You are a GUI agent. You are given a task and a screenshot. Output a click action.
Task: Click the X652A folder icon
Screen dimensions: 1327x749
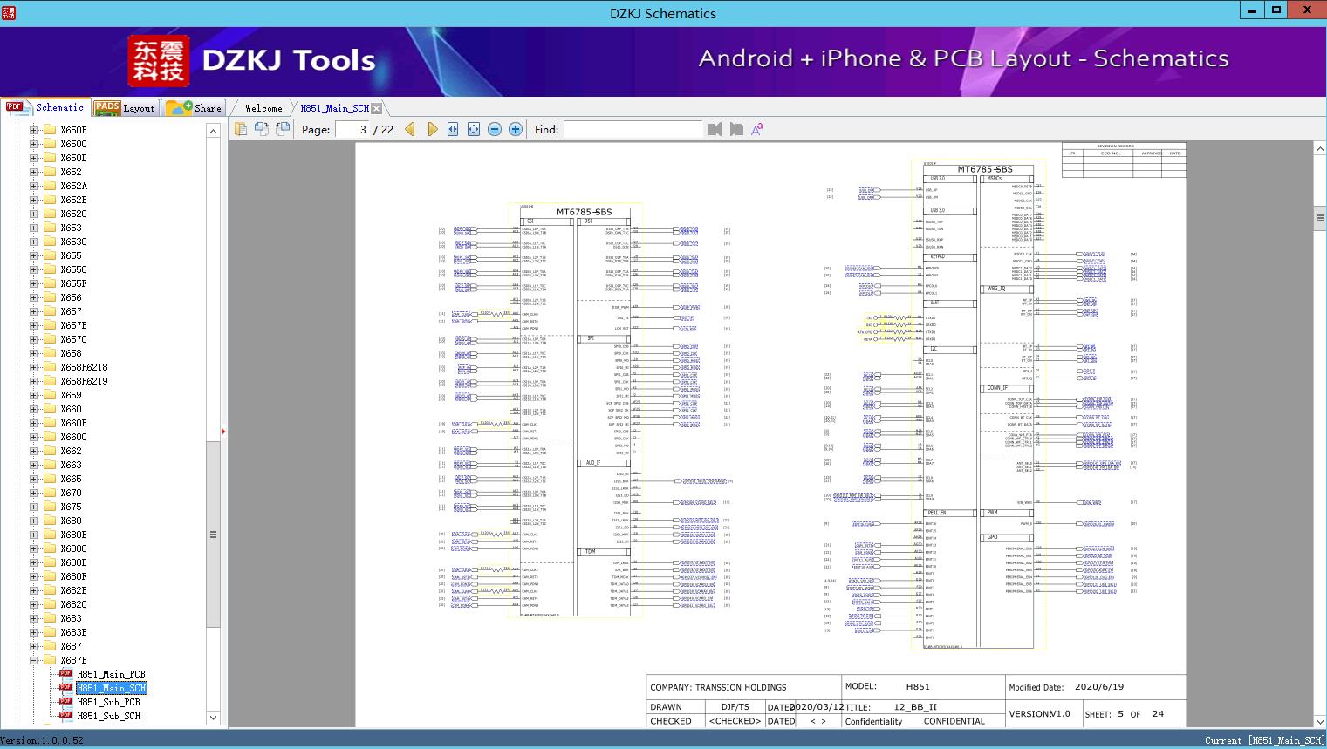[x=50, y=186]
